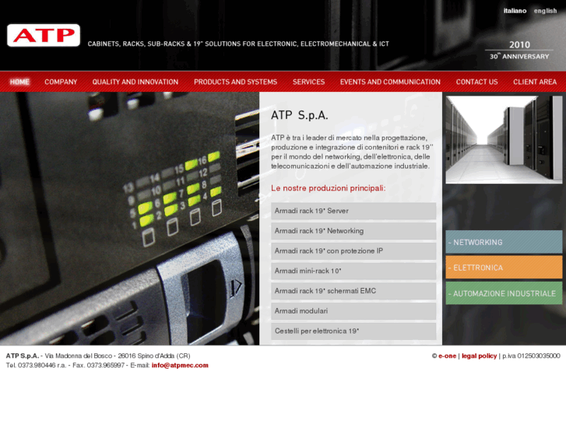566x424 pixels.
Task: Open EVENTS AND COMMUNICATION page
Action: pos(390,82)
